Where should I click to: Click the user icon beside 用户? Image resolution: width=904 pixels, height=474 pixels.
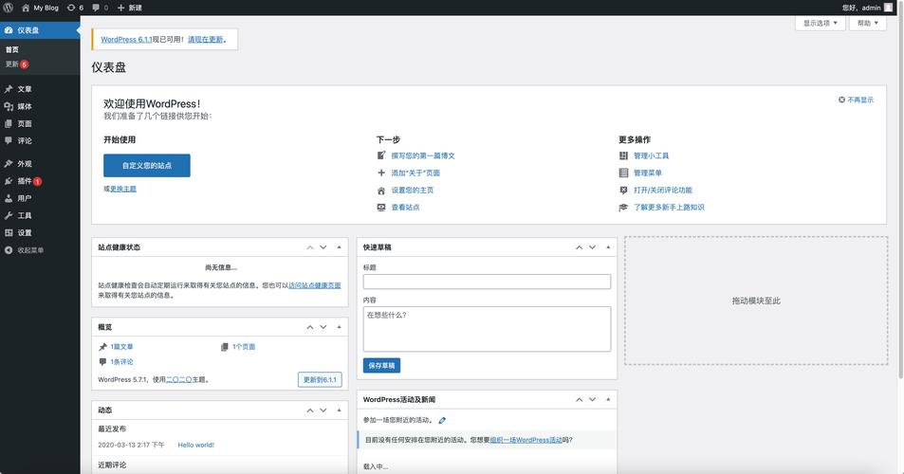9,198
